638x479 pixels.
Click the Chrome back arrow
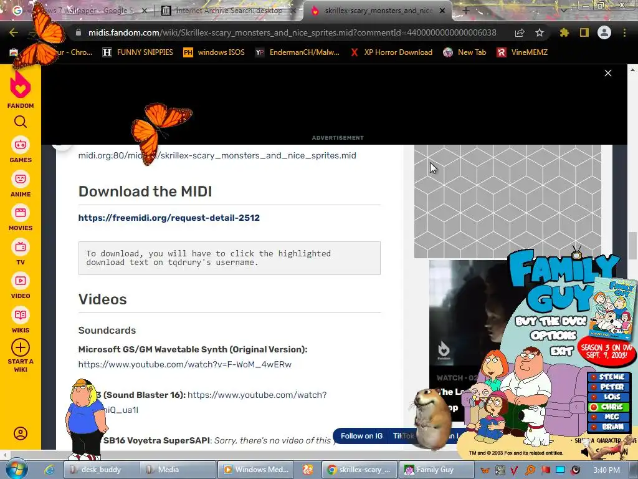14,32
